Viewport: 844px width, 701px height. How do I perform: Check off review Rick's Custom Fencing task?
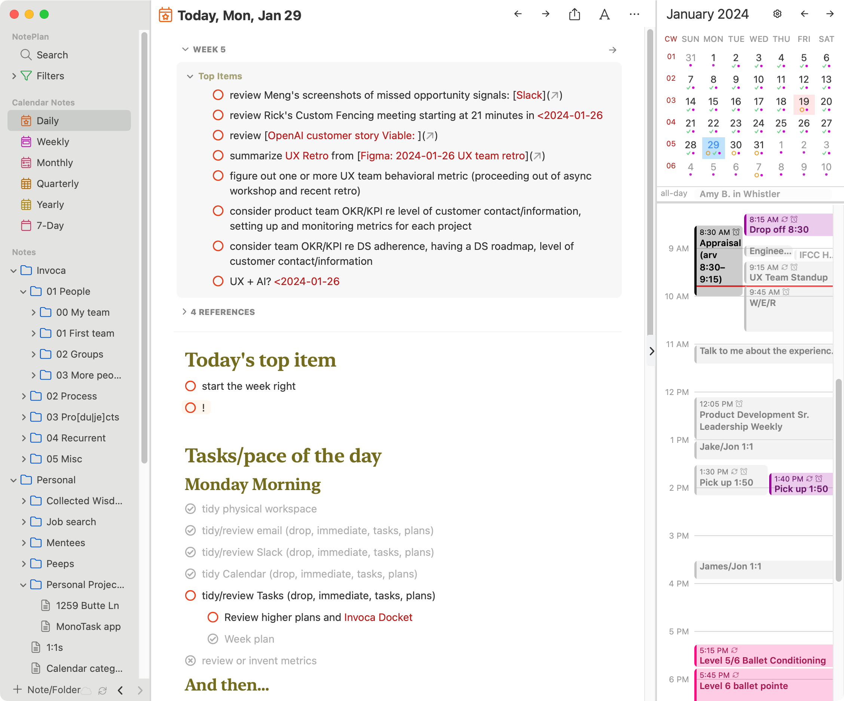click(218, 115)
